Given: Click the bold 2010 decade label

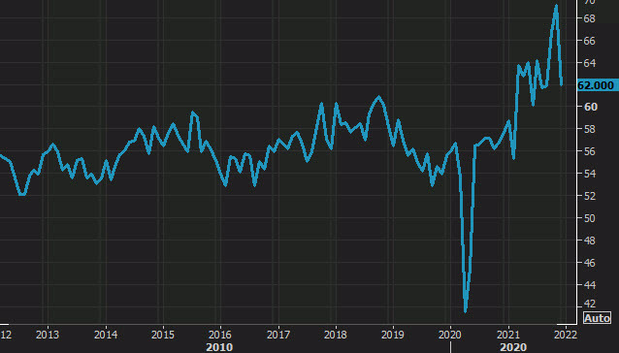Looking at the screenshot, I should coord(220,347).
